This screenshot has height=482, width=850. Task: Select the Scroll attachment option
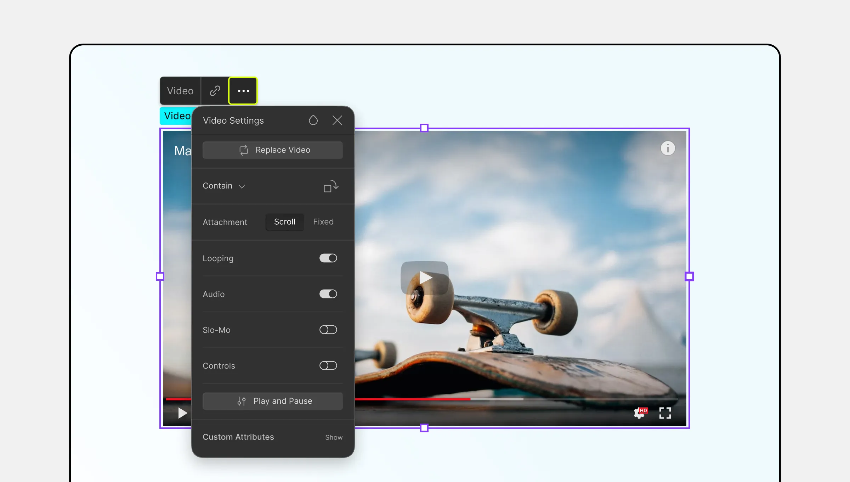(x=285, y=222)
